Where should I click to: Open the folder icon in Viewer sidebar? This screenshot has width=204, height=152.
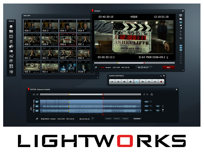[x=181, y=19]
